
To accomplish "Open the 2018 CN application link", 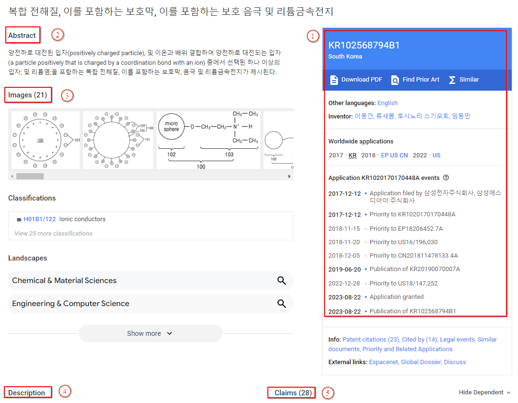I will tap(404, 155).
